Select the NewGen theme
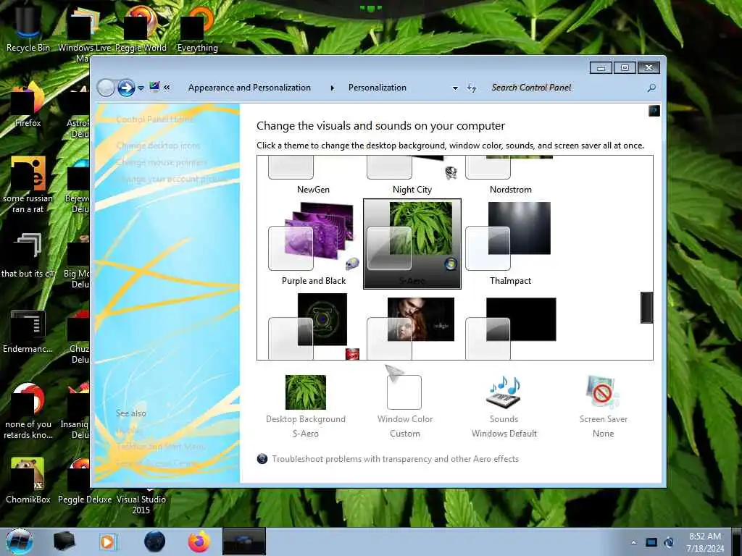This screenshot has width=742, height=556. (x=313, y=176)
